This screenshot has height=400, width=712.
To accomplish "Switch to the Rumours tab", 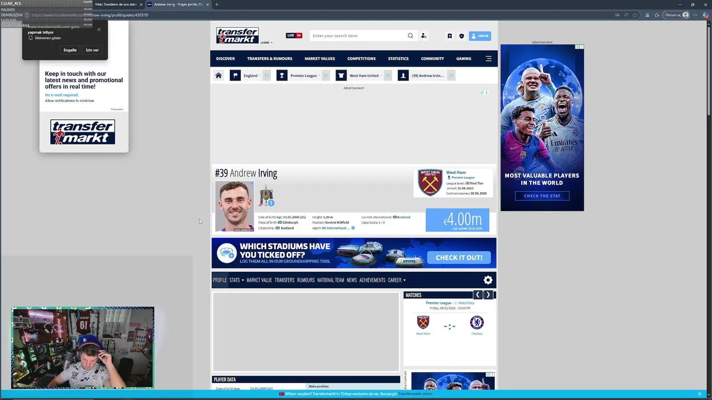I will (306, 280).
